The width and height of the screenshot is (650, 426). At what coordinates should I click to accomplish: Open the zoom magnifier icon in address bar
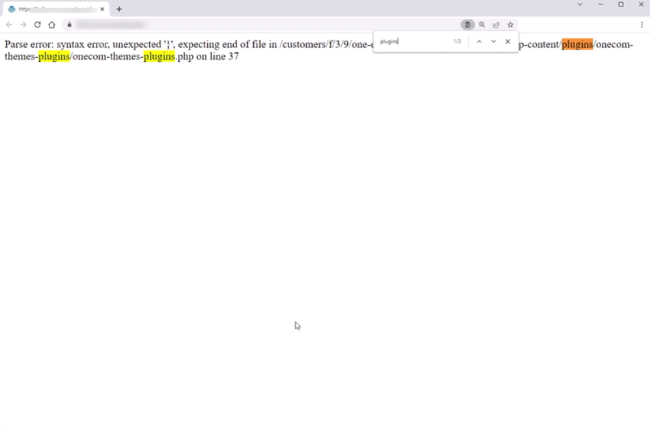pos(482,25)
